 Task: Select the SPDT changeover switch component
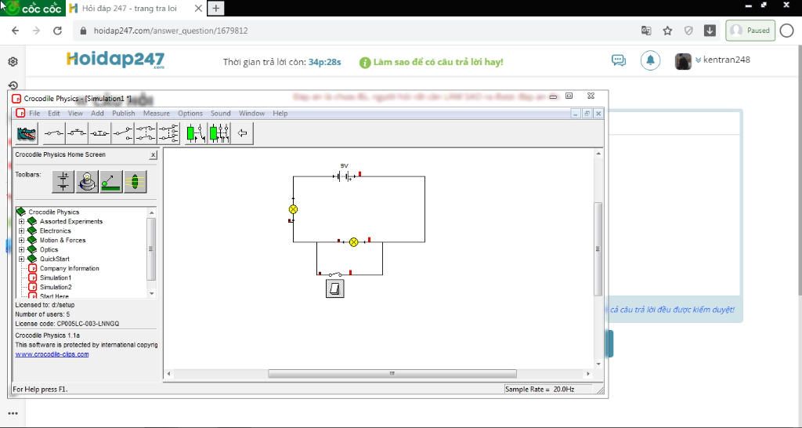pos(123,134)
